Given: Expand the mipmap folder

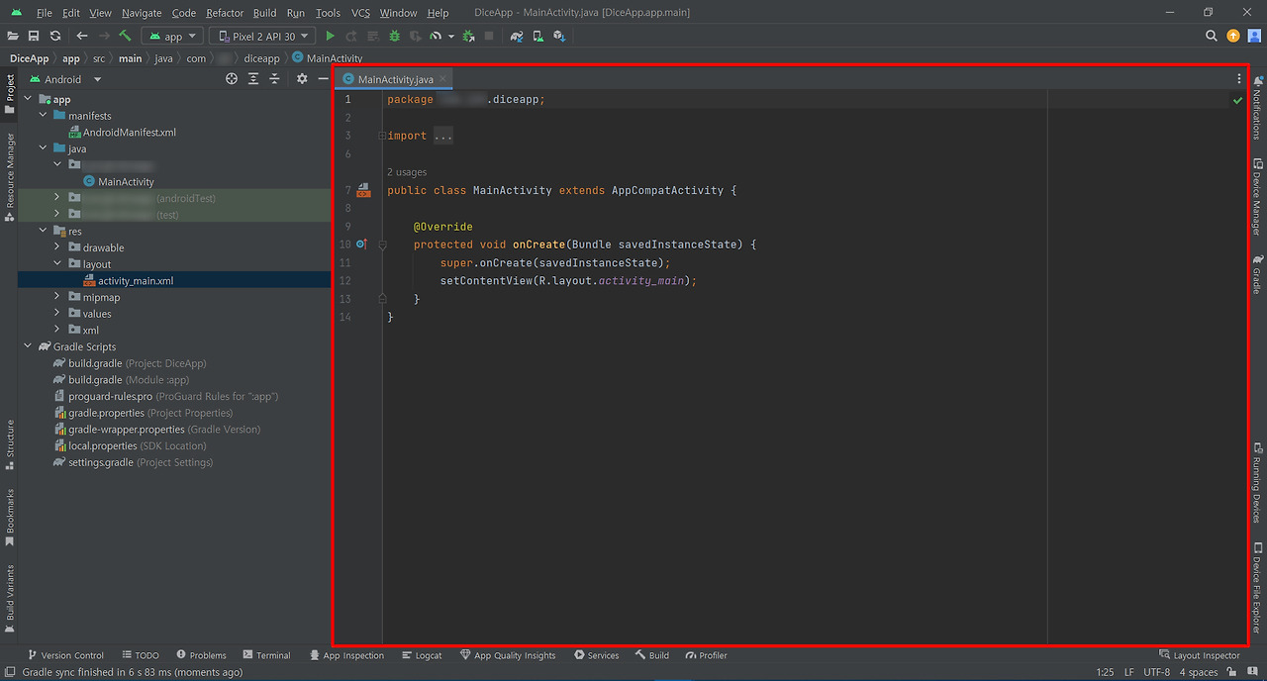Looking at the screenshot, I should (58, 297).
